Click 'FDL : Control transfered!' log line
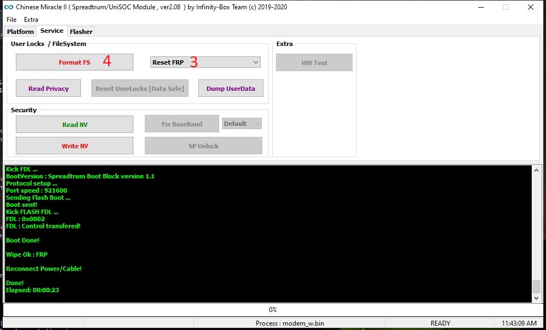546x330 pixels. coord(43,226)
